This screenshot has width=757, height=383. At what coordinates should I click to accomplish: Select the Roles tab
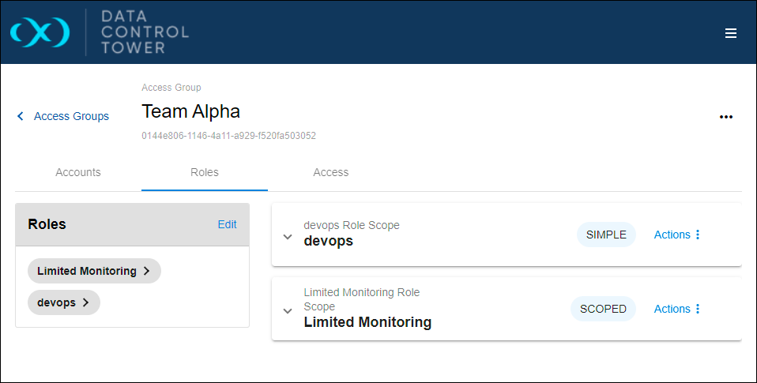[x=205, y=173]
